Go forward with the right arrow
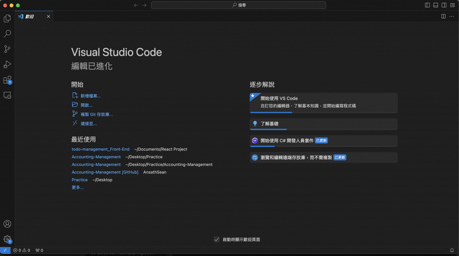Image resolution: width=459 pixels, height=256 pixels. coord(144,5)
